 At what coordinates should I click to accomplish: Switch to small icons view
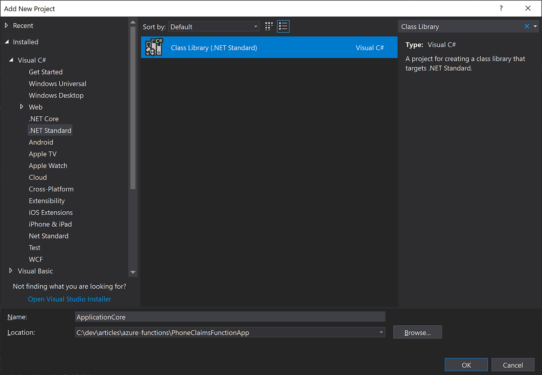[269, 26]
